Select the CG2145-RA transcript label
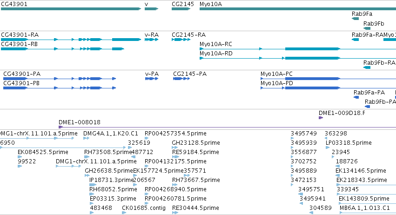 188,35
